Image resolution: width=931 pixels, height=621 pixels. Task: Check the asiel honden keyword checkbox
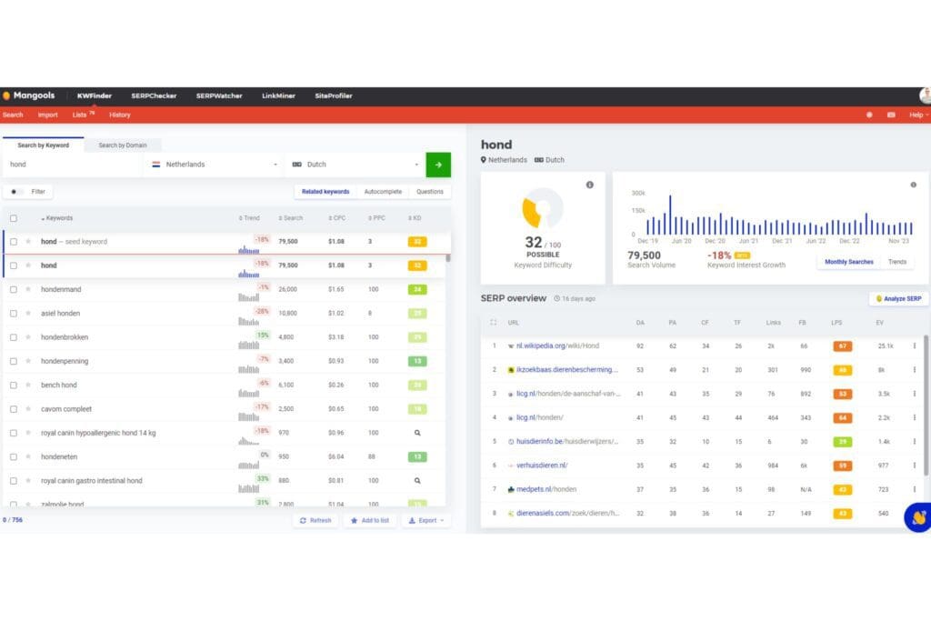(13, 313)
